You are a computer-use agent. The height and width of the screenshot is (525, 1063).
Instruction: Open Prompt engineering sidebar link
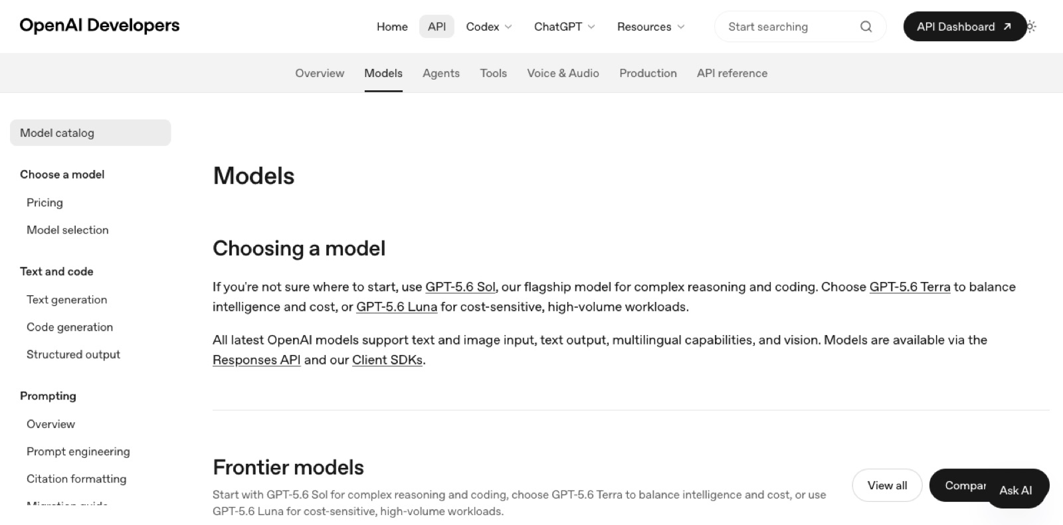[x=78, y=451]
